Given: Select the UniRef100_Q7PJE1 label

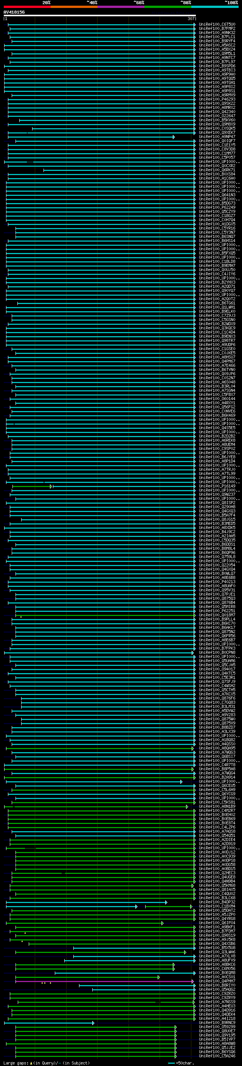Looking at the screenshot, I should [x=217, y=594].
